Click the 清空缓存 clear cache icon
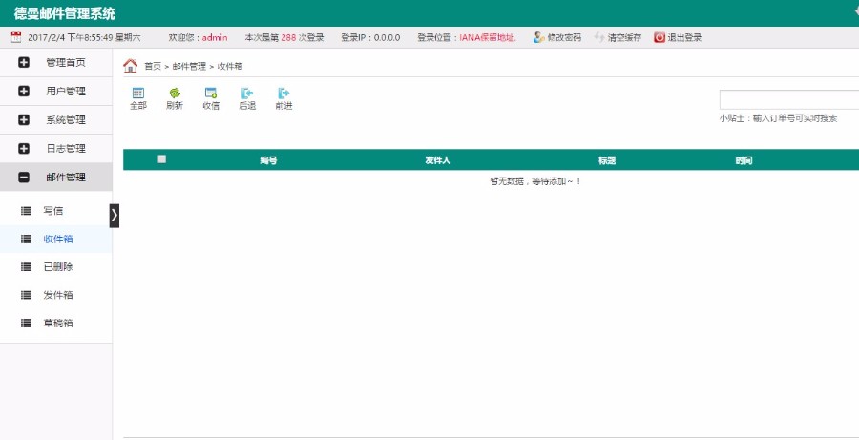Viewport: 859px width, 440px height. click(x=599, y=37)
